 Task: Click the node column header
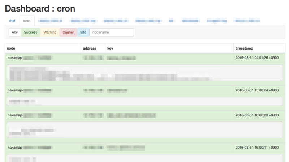click(x=43, y=48)
